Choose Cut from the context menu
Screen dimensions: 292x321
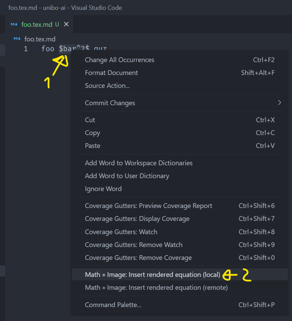[180, 120]
